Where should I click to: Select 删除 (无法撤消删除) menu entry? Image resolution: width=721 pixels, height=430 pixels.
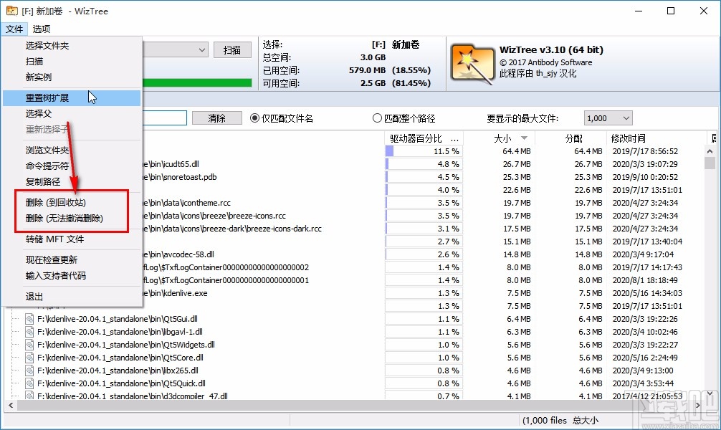(x=71, y=219)
